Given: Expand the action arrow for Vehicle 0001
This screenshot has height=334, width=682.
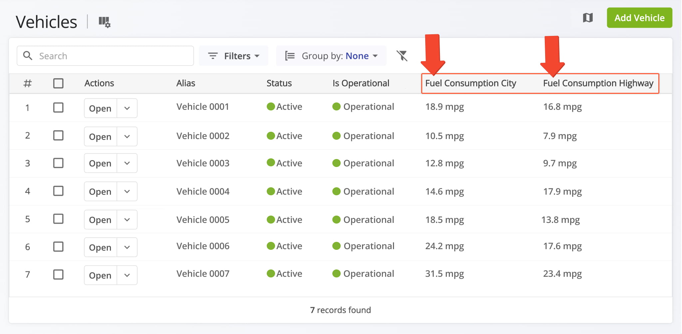Looking at the screenshot, I should tap(127, 108).
